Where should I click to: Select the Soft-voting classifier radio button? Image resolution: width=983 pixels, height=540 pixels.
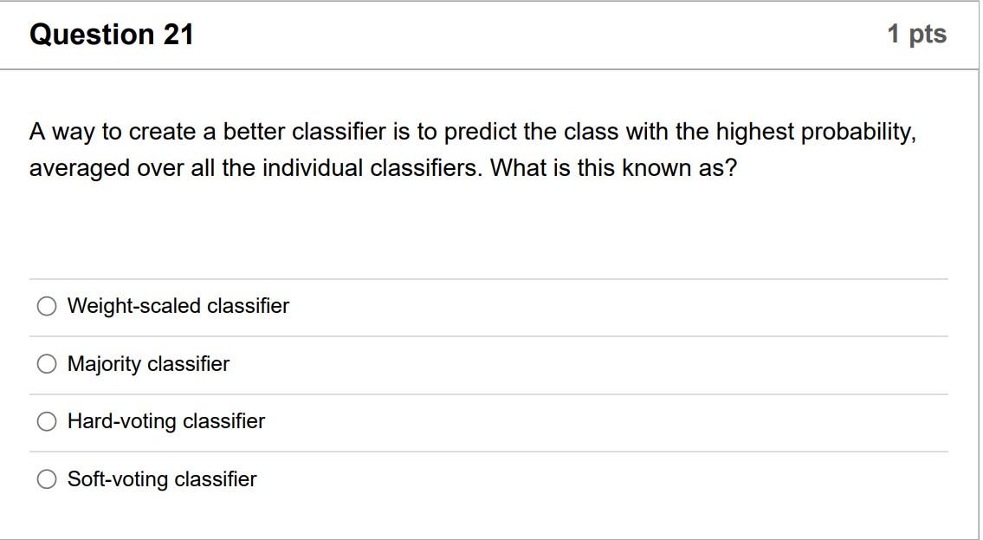46,478
